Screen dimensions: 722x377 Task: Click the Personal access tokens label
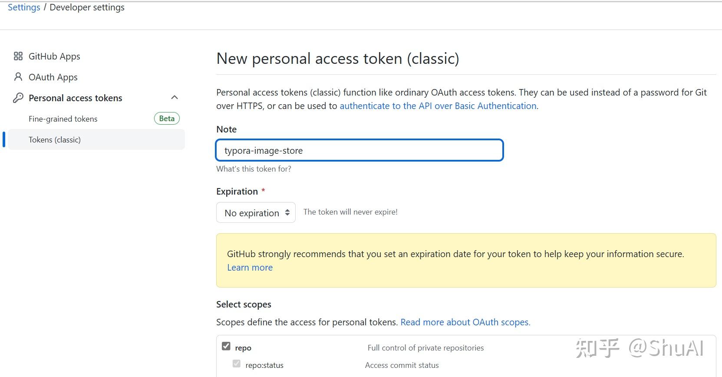[76, 98]
